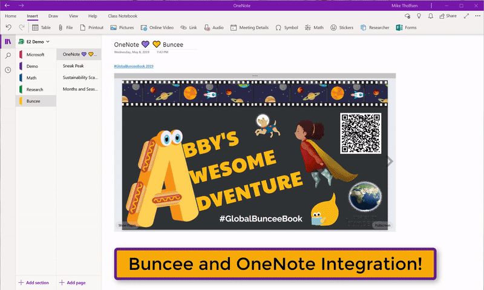
Task: Open the Help tab
Action: pos(93,16)
